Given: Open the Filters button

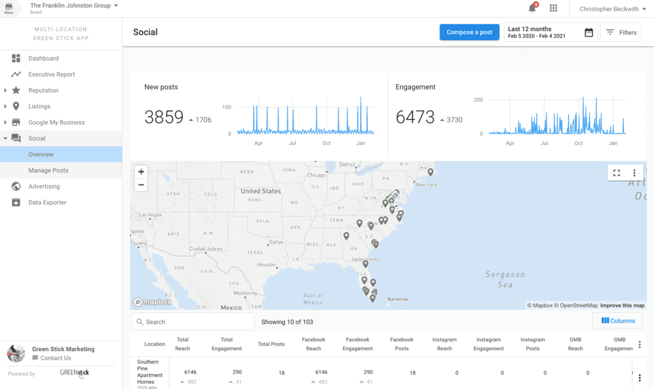Looking at the screenshot, I should [x=621, y=33].
